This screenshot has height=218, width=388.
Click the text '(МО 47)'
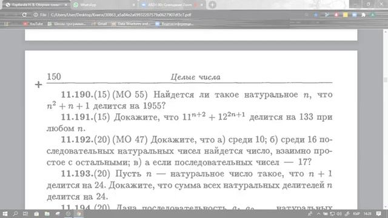coord(130,140)
